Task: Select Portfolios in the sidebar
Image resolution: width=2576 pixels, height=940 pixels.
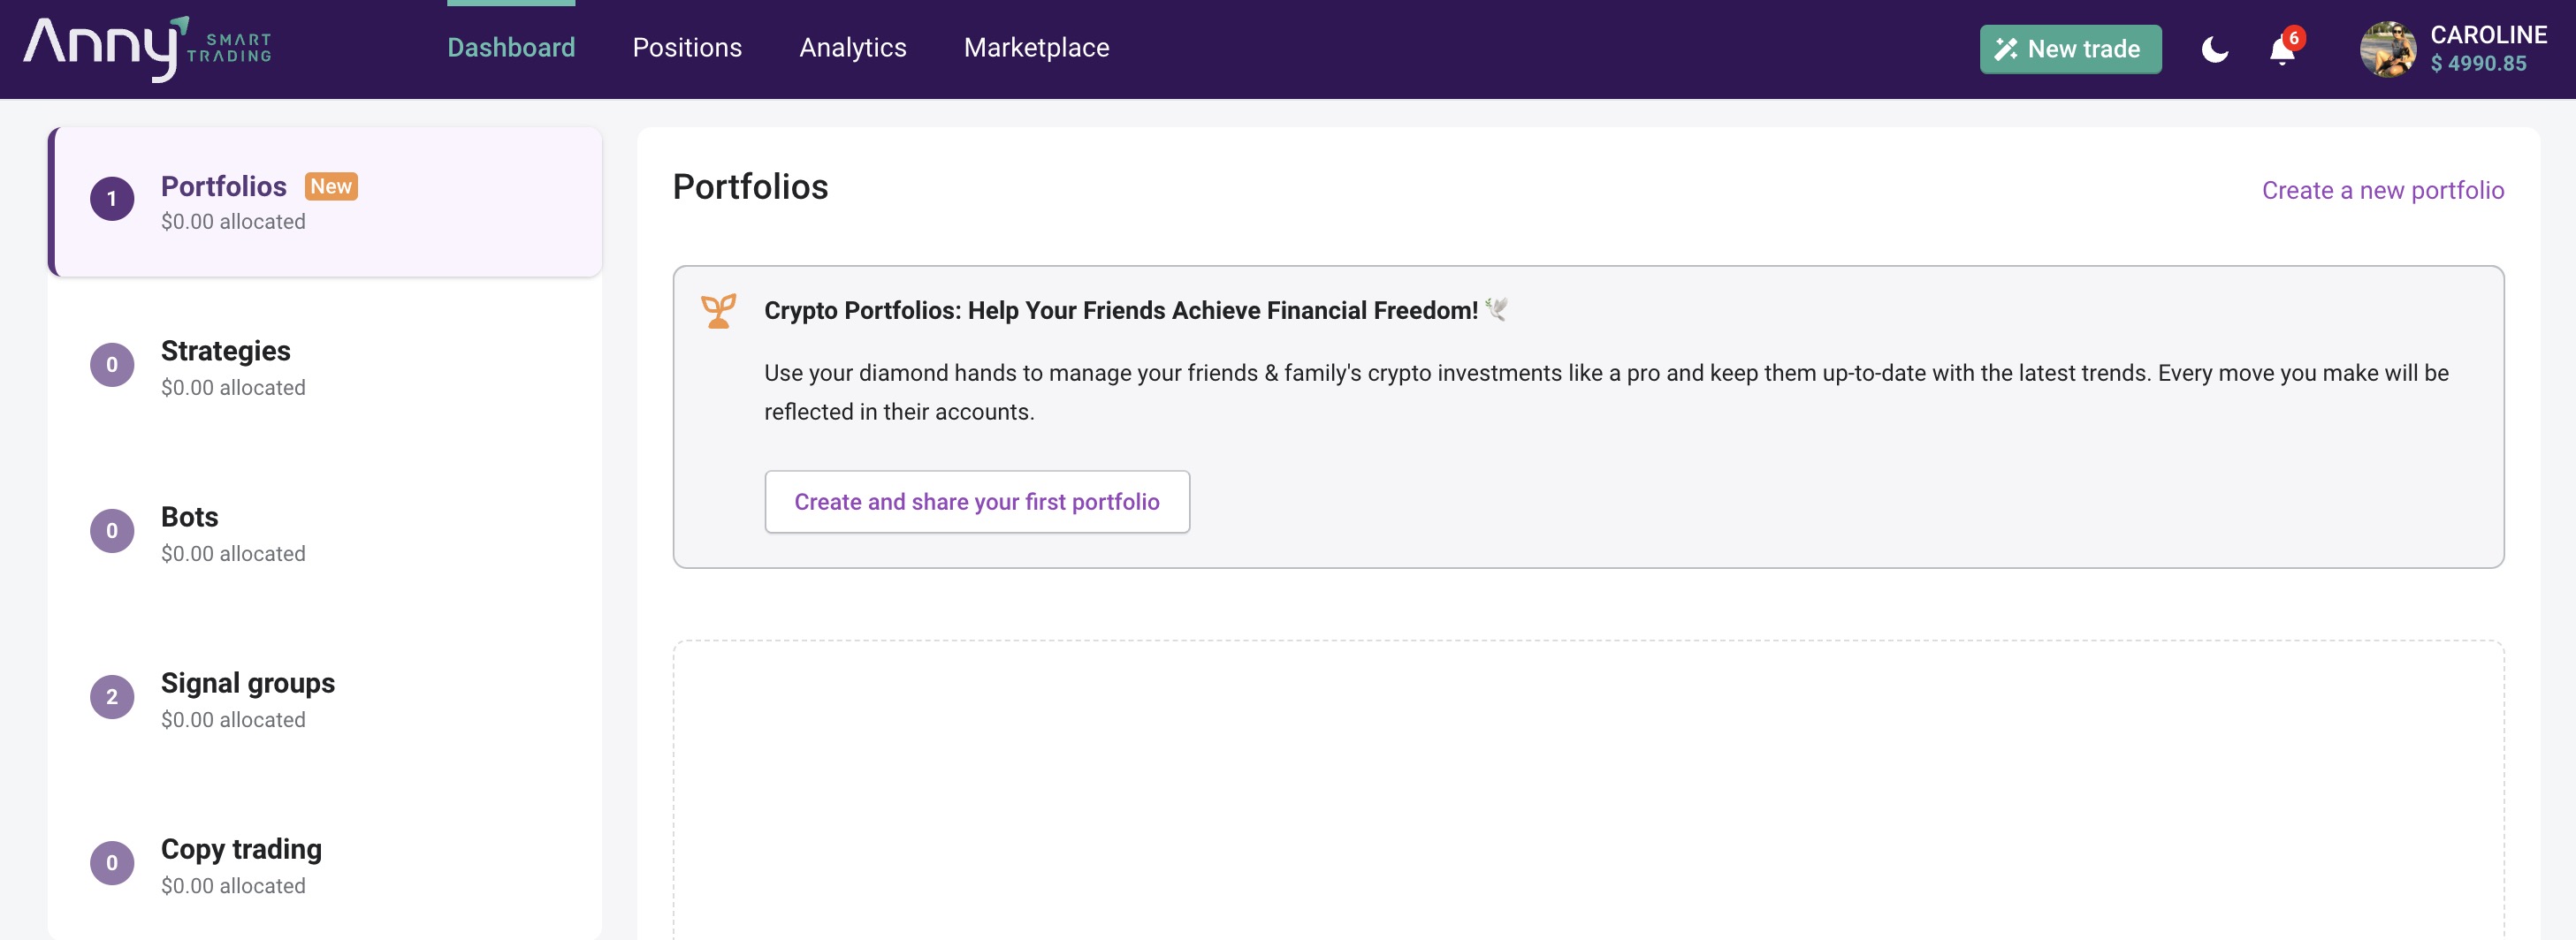Action: (224, 186)
